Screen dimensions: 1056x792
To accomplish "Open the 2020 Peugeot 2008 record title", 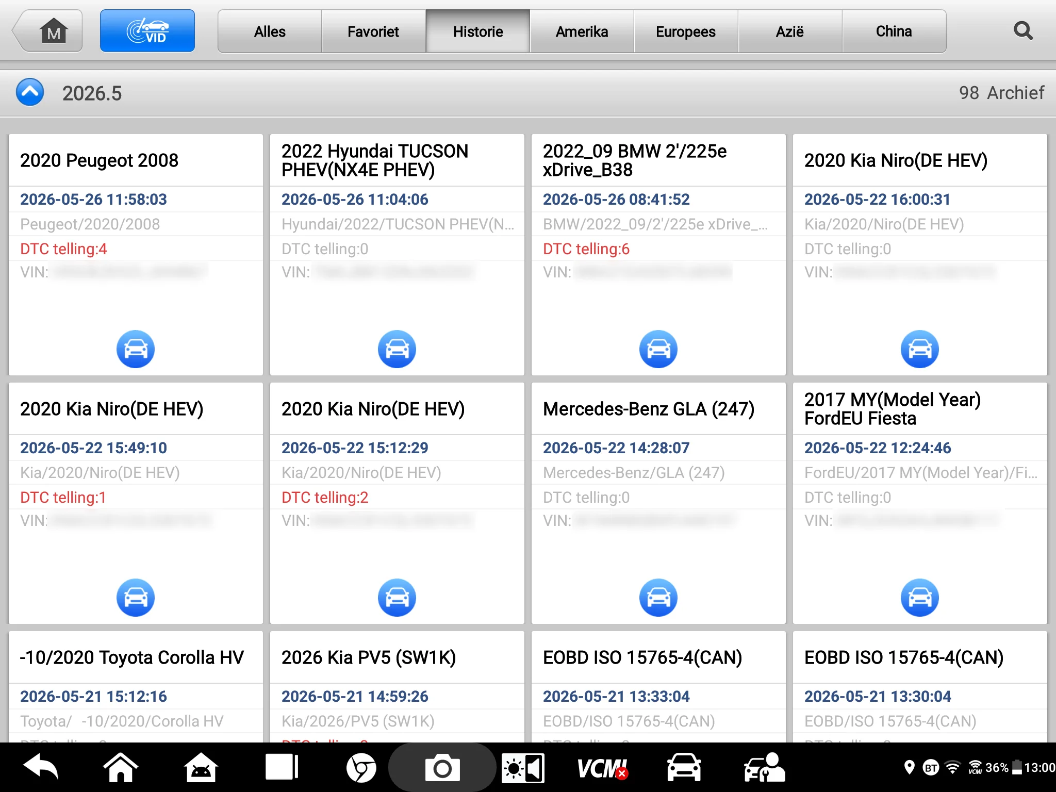I will tap(99, 160).
